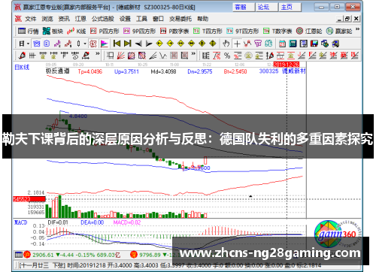Open the T四方形 tool

[x=208, y=31]
